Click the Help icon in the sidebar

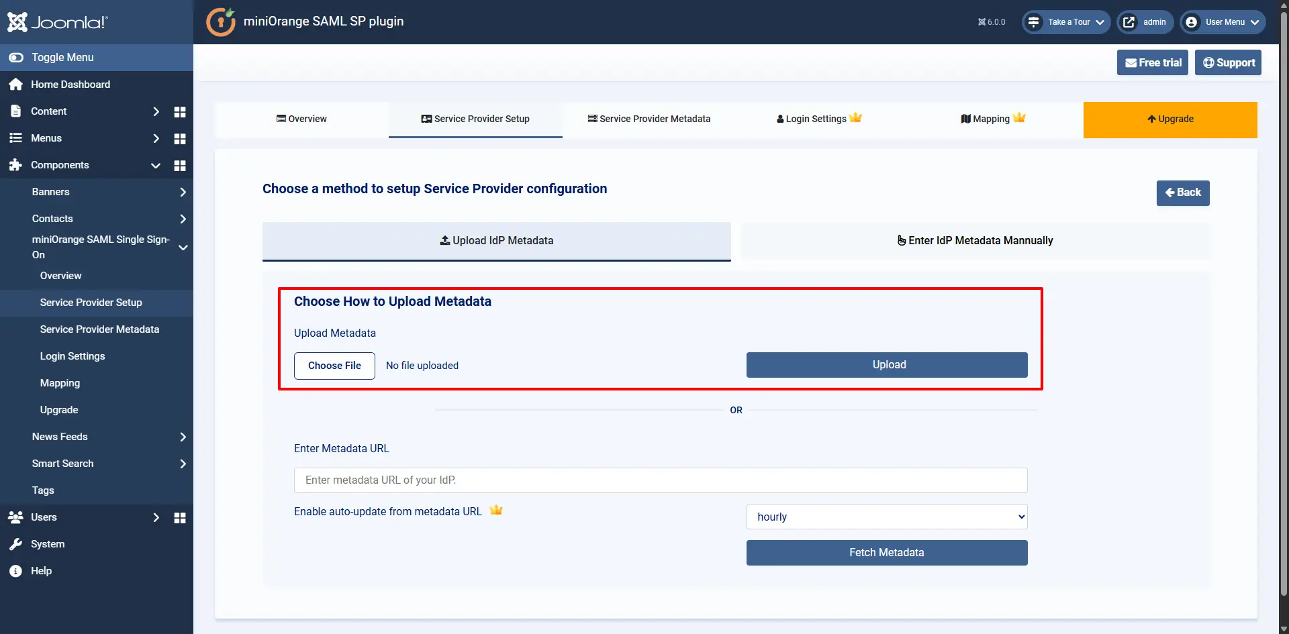coord(15,570)
